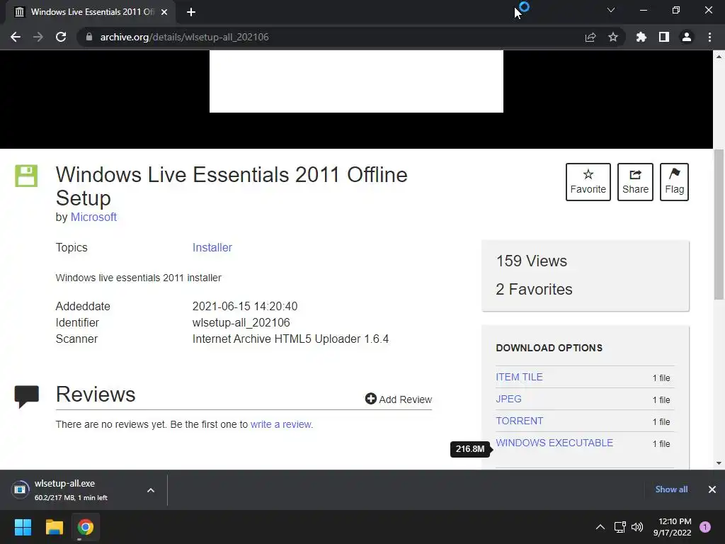
Task: Click the 159 Views text
Action: pos(532,261)
